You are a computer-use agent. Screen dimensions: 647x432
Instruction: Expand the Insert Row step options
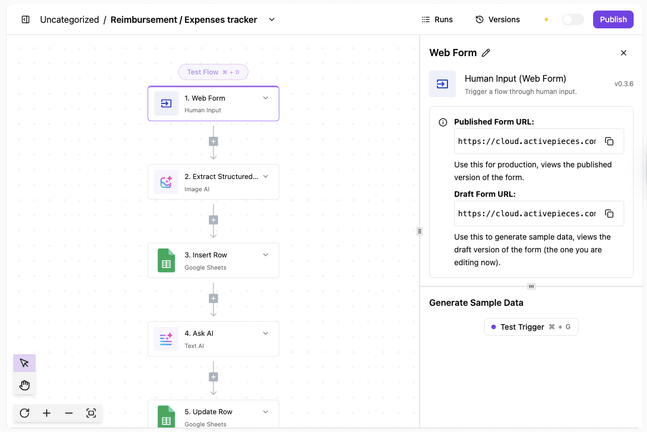pyautogui.click(x=265, y=254)
